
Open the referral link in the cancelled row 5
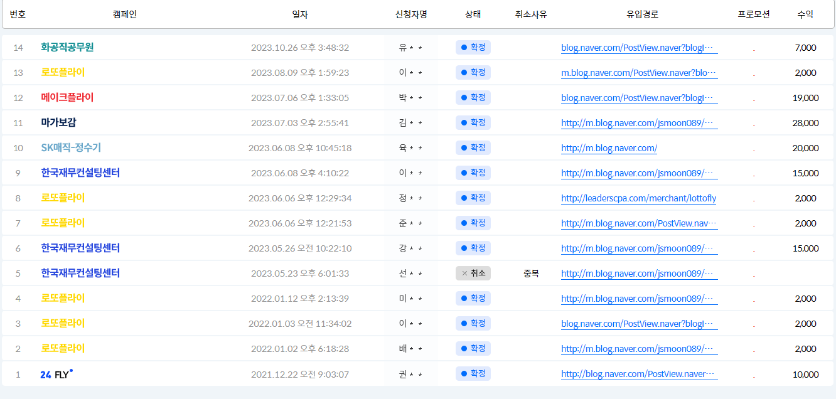[639, 274]
